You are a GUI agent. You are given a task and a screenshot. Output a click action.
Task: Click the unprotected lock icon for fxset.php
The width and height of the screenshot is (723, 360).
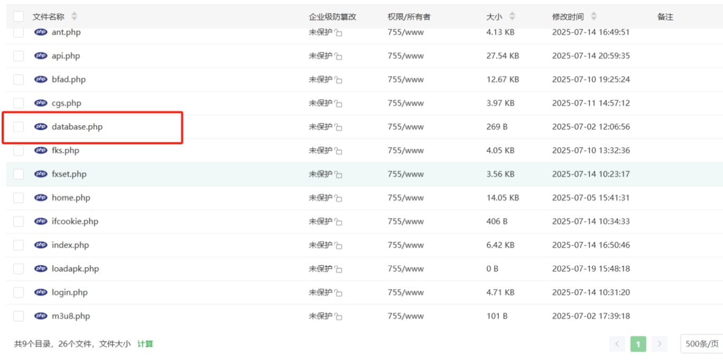coord(338,174)
